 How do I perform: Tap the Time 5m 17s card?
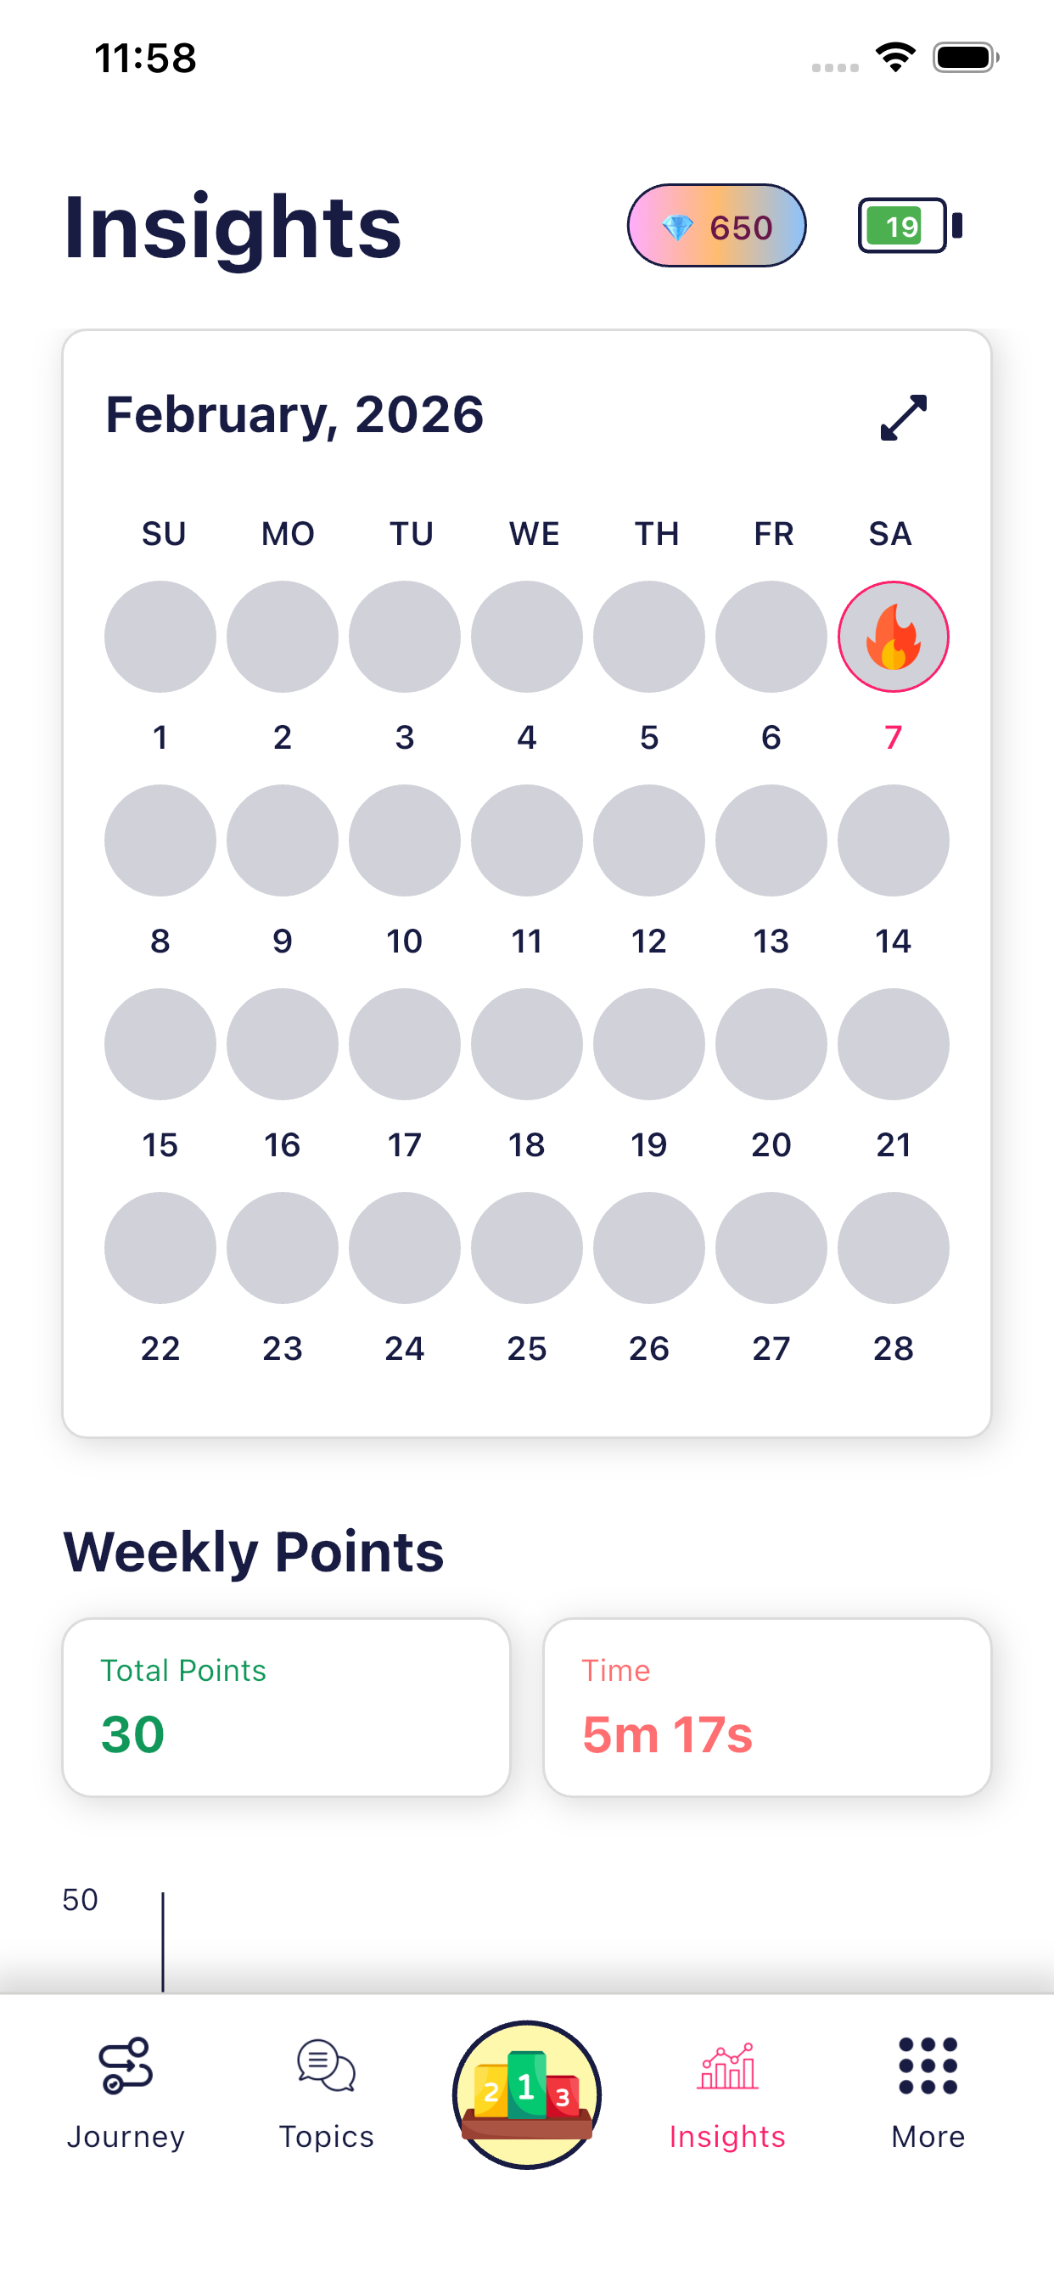click(x=766, y=1707)
